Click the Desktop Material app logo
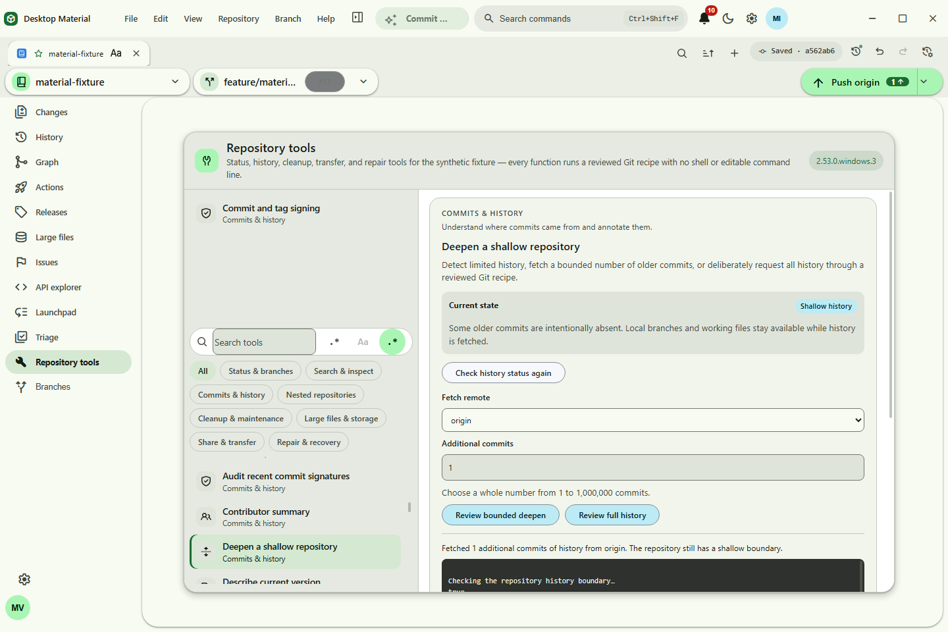The width and height of the screenshot is (948, 632). click(11, 18)
